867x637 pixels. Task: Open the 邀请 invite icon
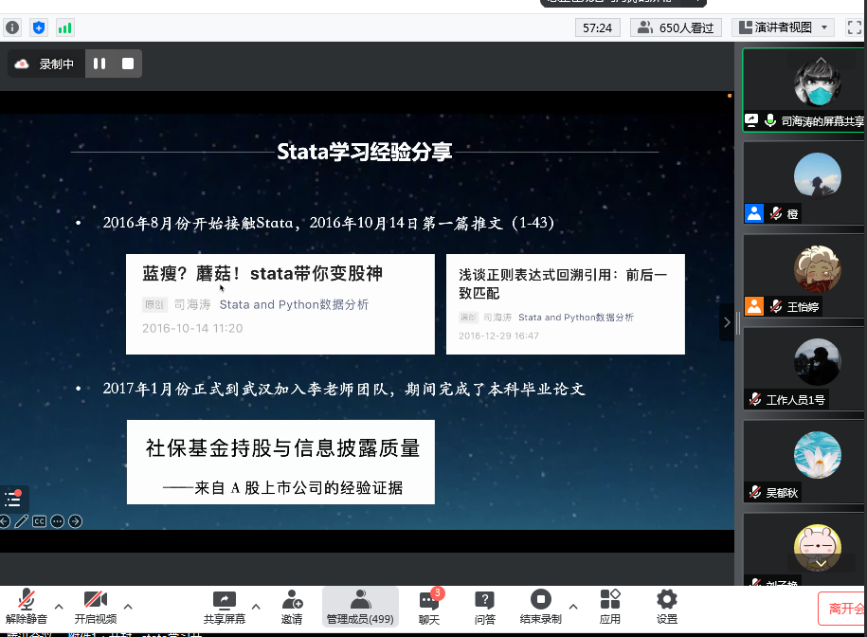(292, 605)
